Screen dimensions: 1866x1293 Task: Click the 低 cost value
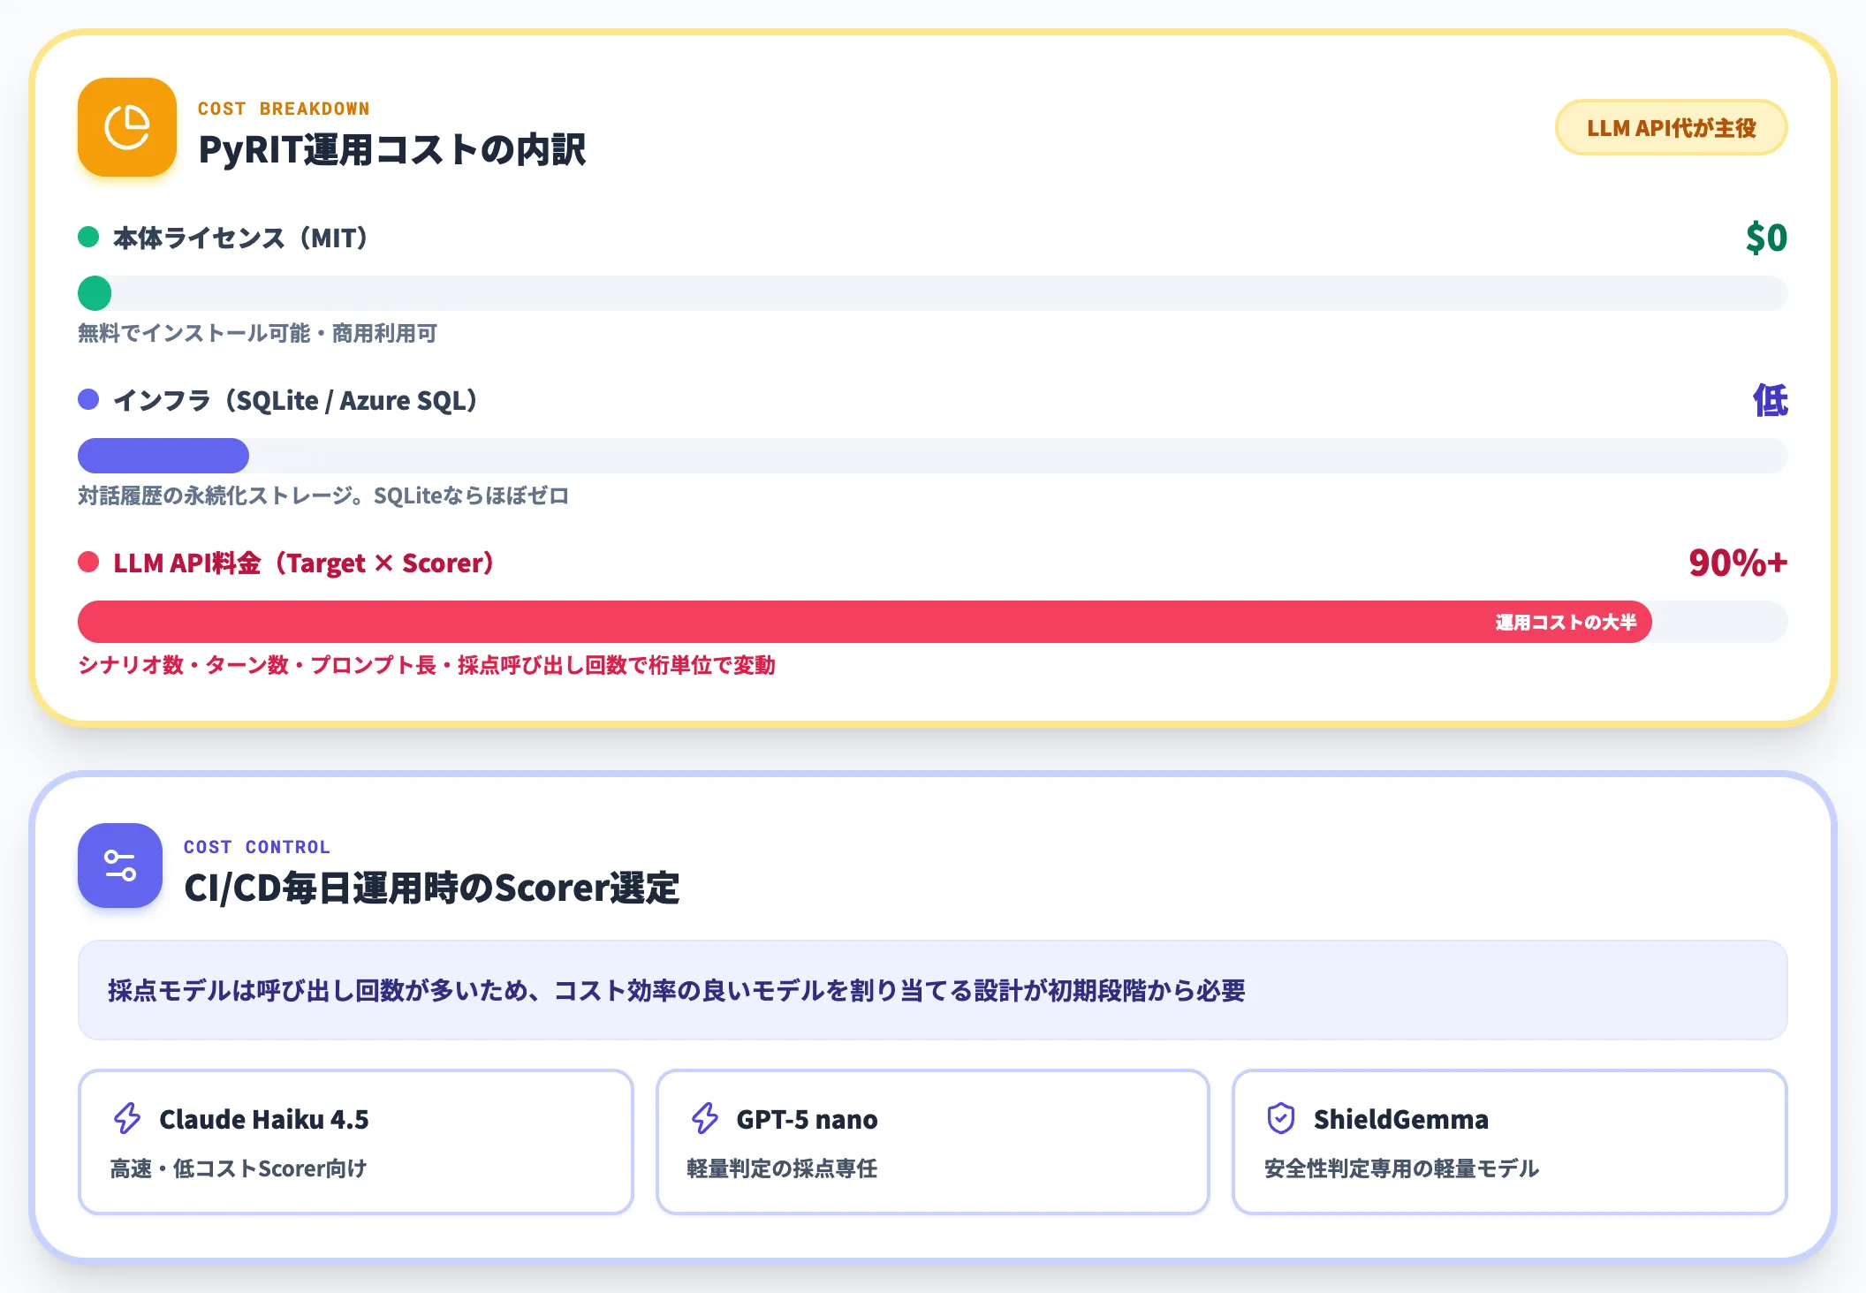click(x=1770, y=400)
